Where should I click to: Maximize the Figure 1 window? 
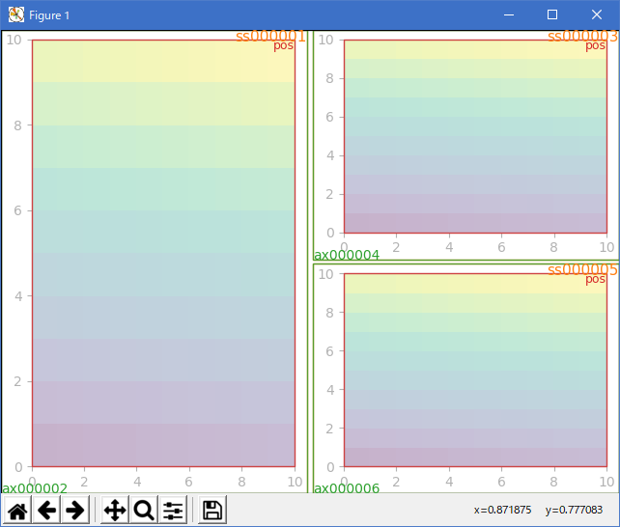pos(552,15)
